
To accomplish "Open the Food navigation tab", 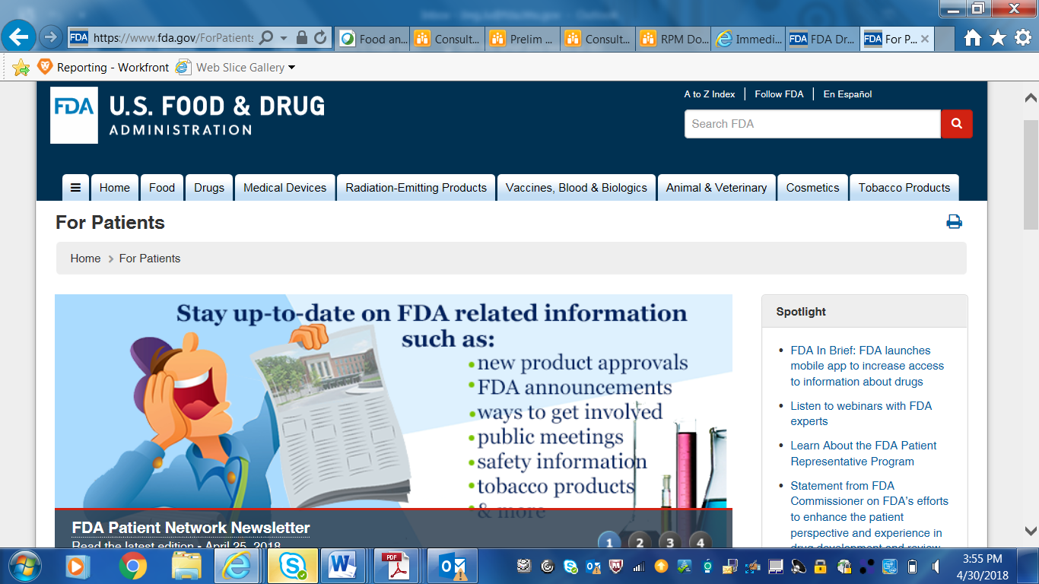I will [x=162, y=188].
